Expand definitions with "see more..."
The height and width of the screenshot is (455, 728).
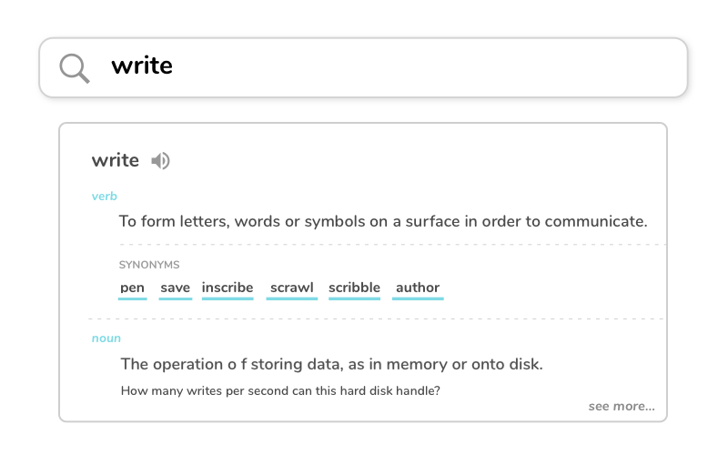622,406
